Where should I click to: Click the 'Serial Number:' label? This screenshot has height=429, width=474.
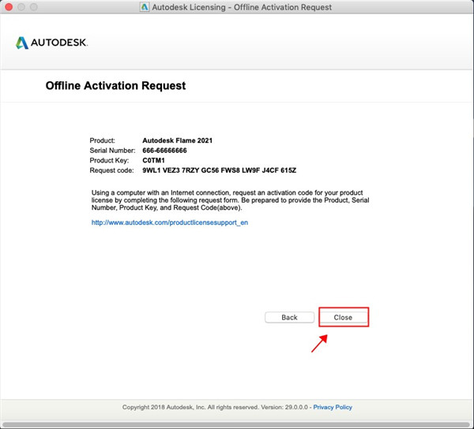[112, 151]
